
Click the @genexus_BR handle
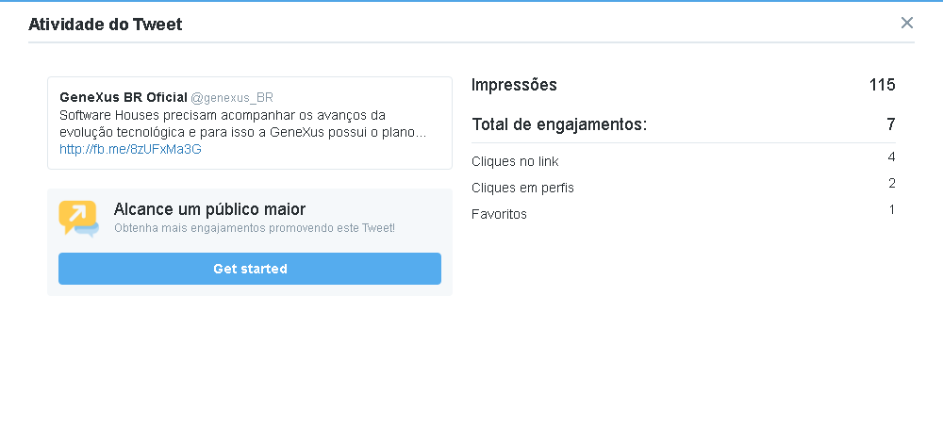(232, 98)
